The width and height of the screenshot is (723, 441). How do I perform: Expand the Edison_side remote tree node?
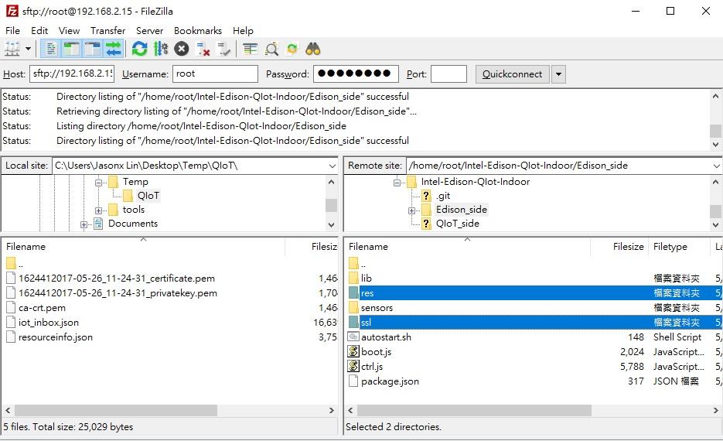(413, 210)
